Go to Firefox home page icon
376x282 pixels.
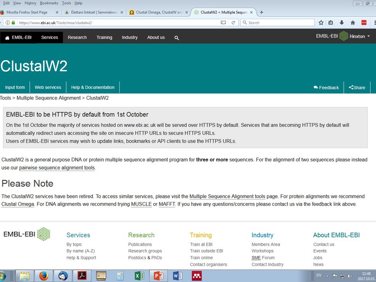353,22
